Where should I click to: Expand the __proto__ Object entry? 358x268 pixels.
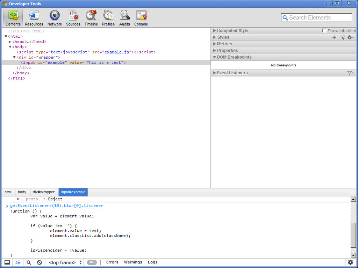coord(18,199)
